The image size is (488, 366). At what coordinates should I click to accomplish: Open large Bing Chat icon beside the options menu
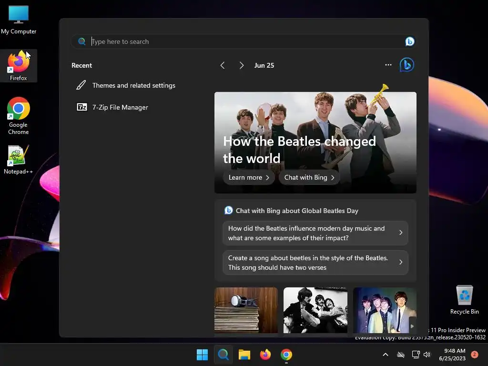pos(407,65)
